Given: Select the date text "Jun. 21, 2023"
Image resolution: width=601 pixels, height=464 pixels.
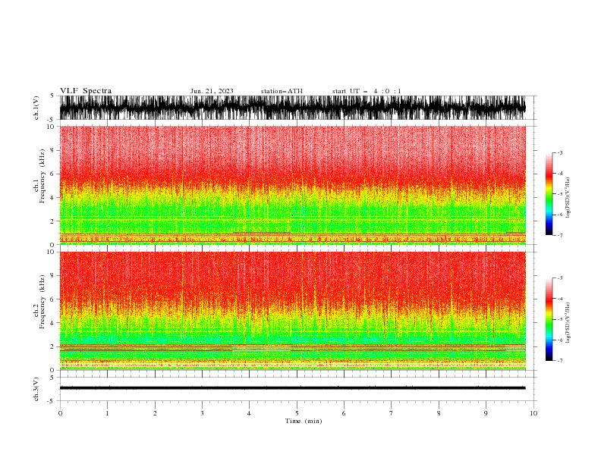Looking at the screenshot, I should 212,91.
